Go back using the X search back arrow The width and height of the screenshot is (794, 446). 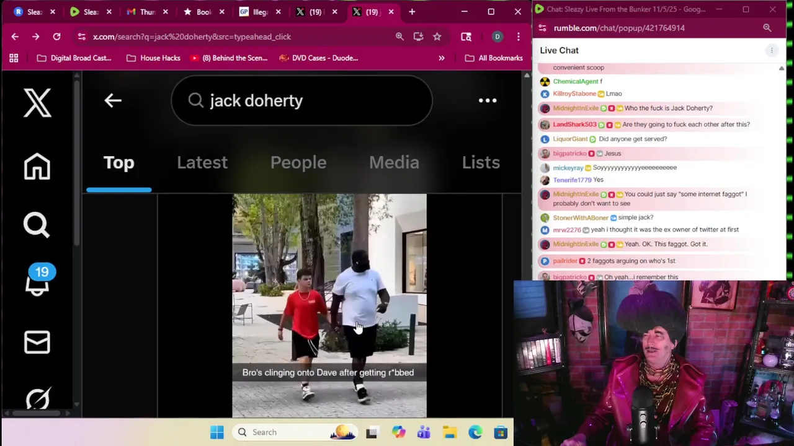(113, 100)
